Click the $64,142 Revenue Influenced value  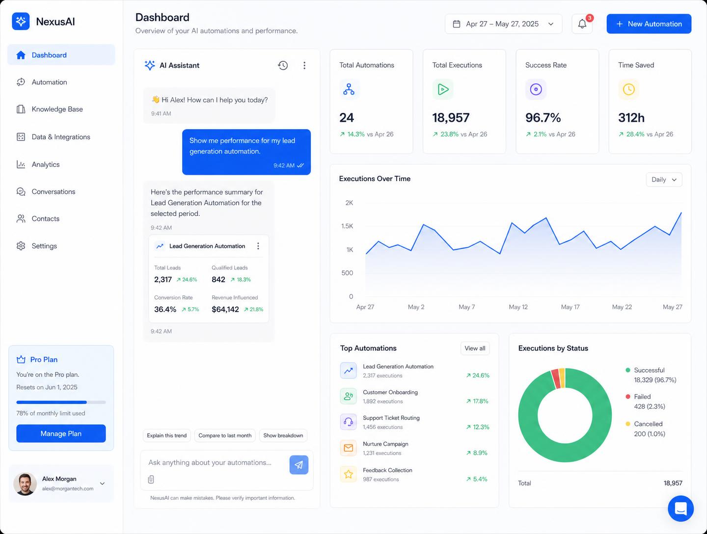point(225,309)
